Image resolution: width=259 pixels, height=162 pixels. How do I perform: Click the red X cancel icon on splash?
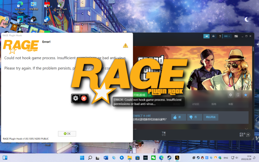(x=84, y=98)
